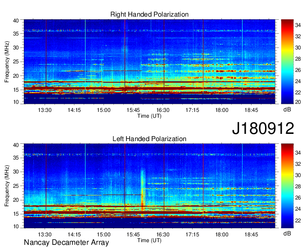Click the '30' dB label on Right Handed color bar
This screenshot has height=248, width=306.
click(298, 48)
